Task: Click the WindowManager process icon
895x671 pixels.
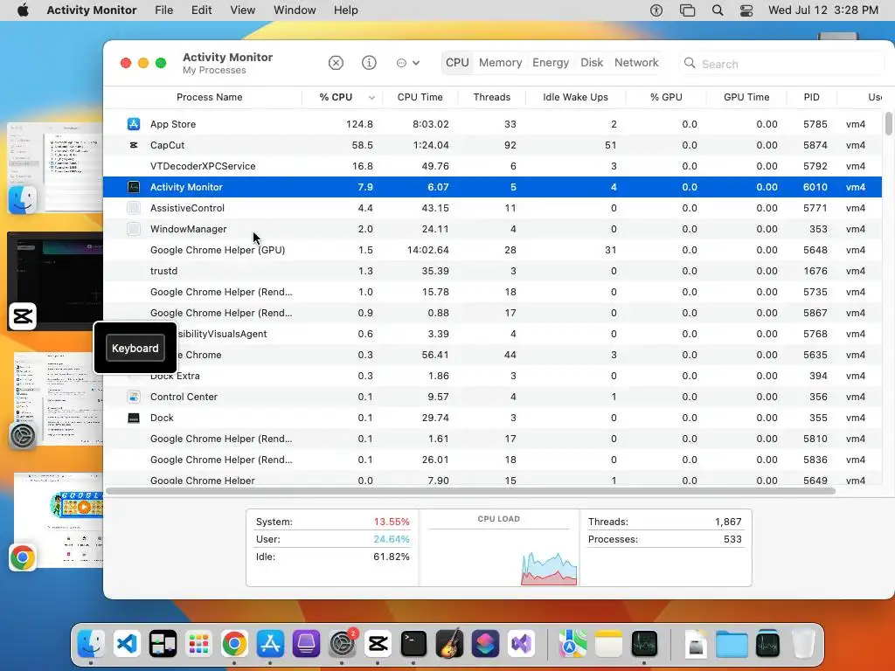Action: (134, 229)
